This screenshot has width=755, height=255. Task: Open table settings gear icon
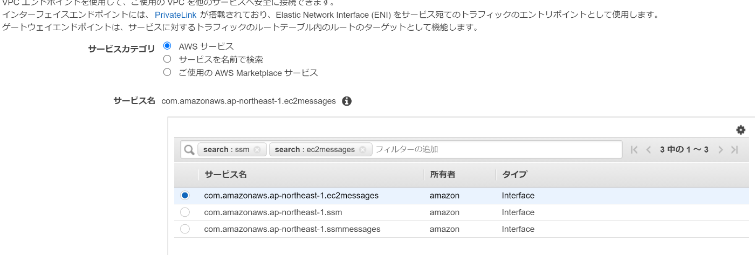pyautogui.click(x=740, y=130)
